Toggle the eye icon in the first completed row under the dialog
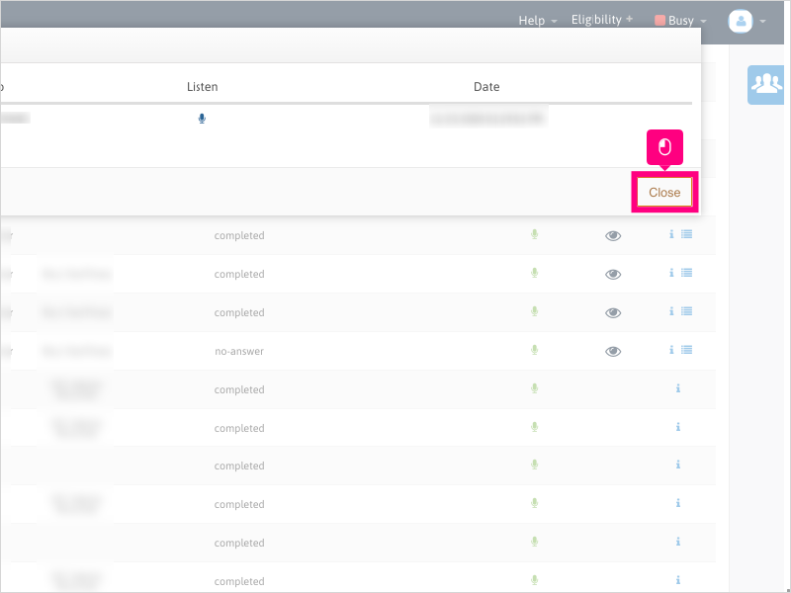Viewport: 791px width, 593px height. click(613, 235)
